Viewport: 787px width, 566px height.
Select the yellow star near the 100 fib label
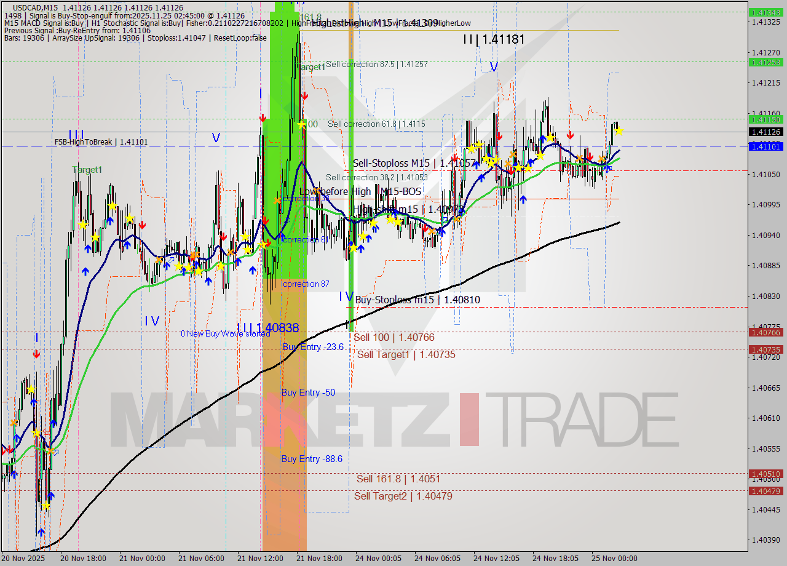click(x=301, y=124)
